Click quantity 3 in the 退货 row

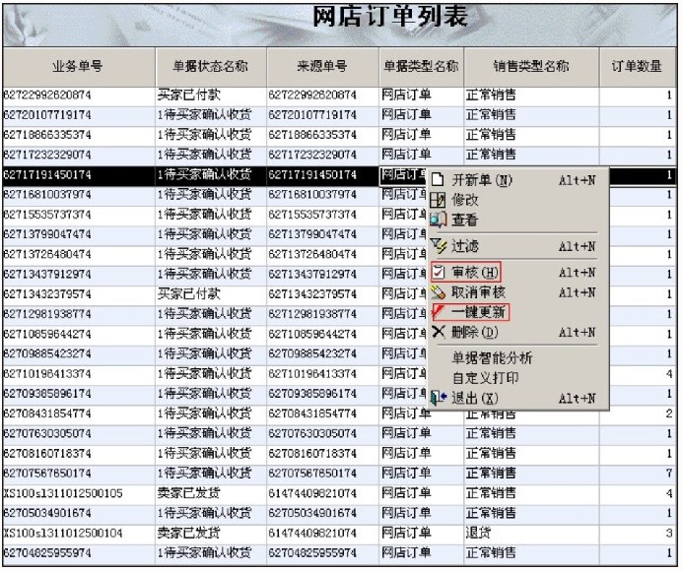click(669, 533)
